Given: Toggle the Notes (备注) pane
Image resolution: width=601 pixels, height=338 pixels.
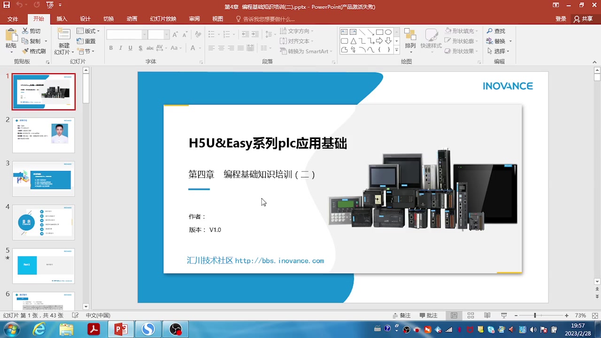Looking at the screenshot, I should click(401, 315).
